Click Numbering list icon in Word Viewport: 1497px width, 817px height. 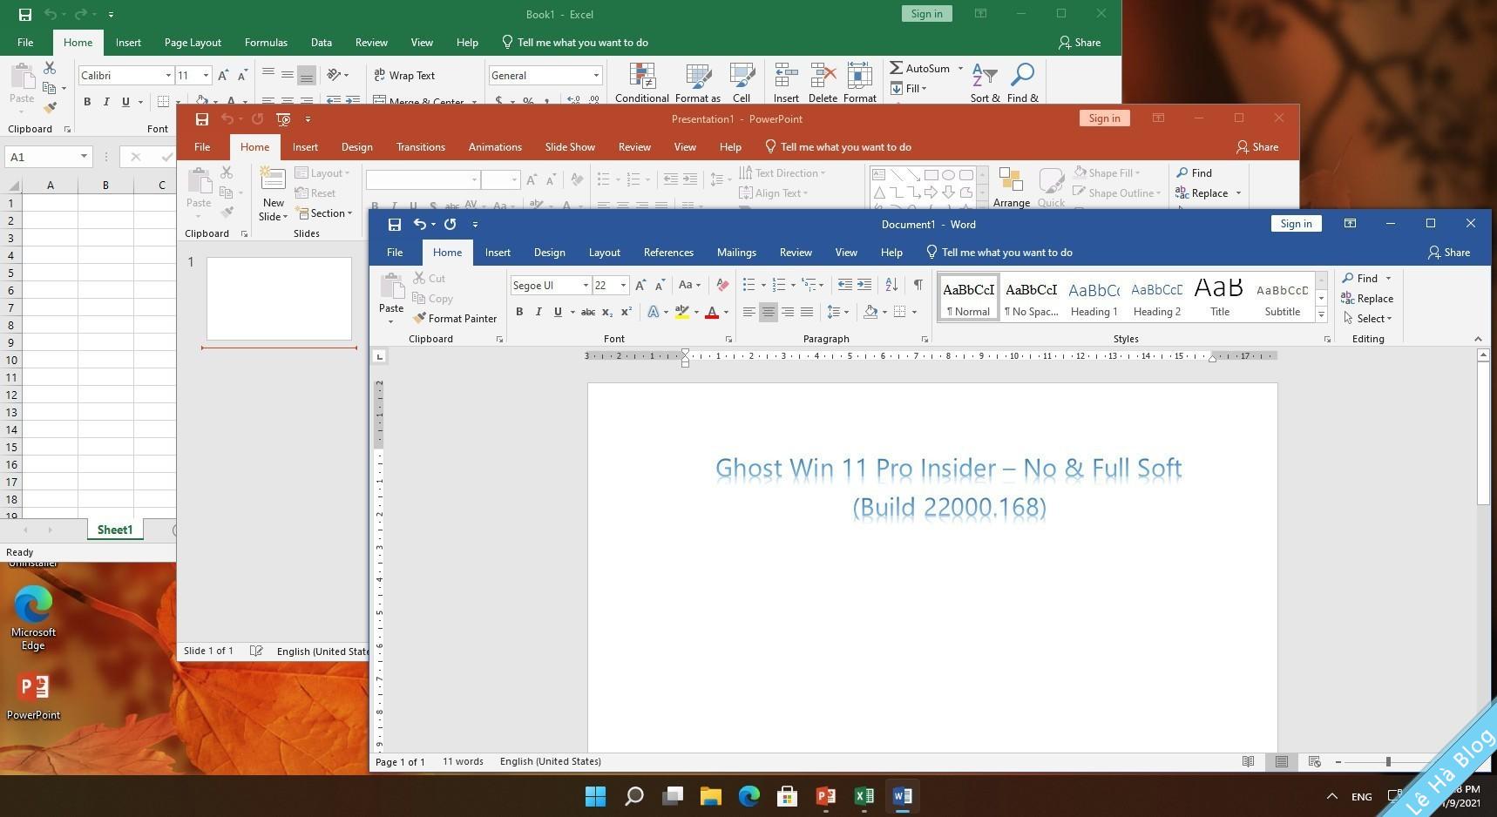(779, 285)
